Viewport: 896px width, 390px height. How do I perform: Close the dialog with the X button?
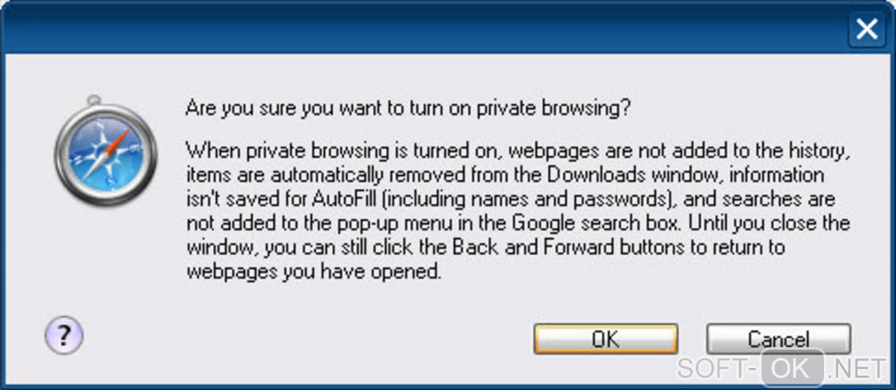click(x=866, y=29)
